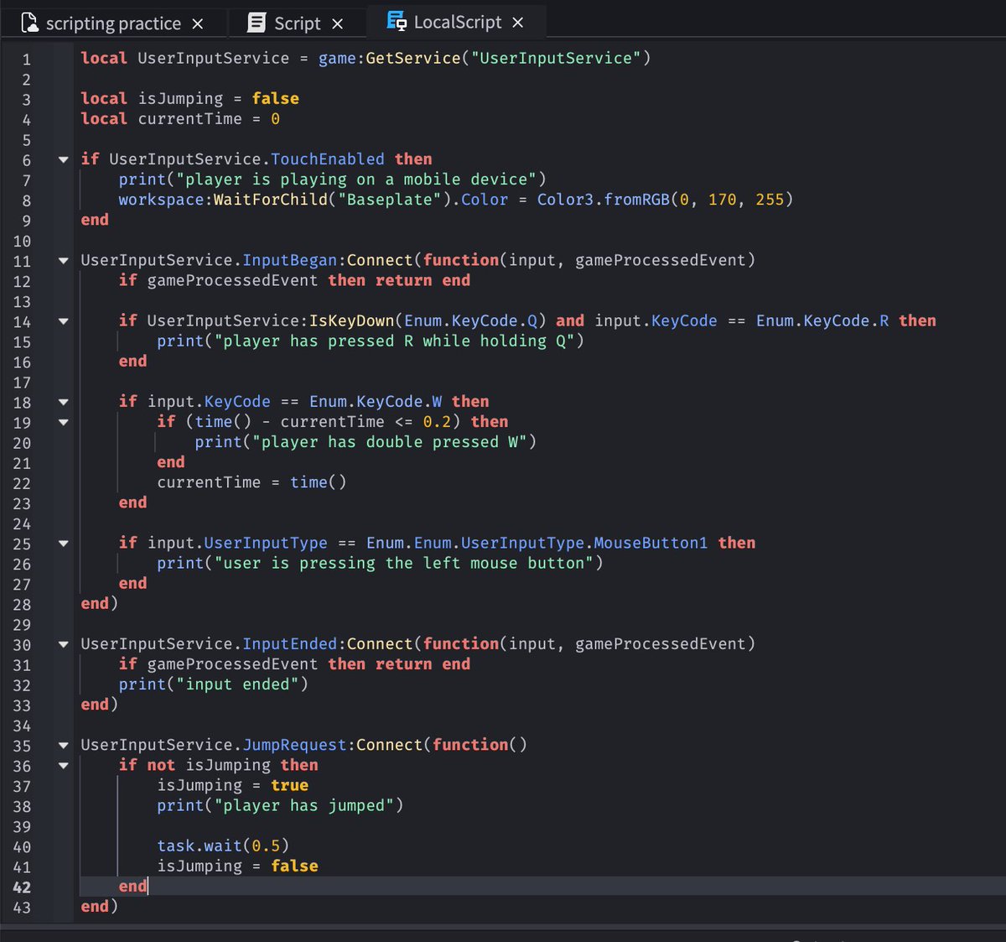Collapse the not isJumping block on line 36

[x=63, y=765]
